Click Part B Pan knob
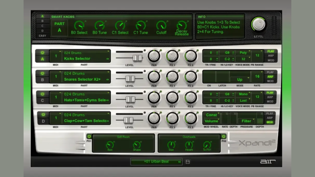The image size is (315, 177). coord(154,76)
